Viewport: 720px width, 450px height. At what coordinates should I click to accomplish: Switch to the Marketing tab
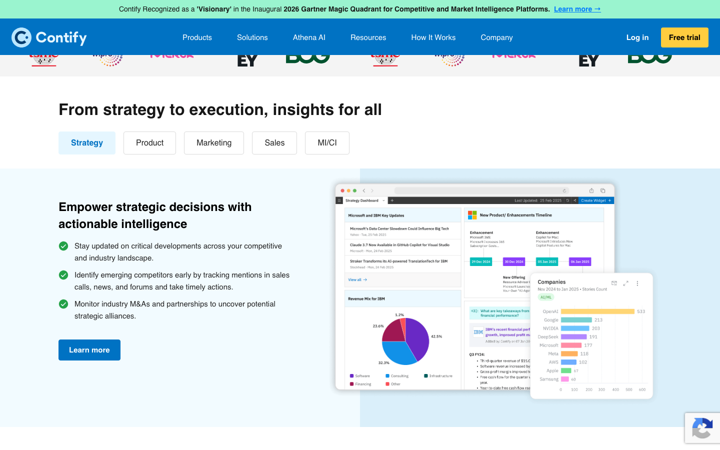(214, 143)
